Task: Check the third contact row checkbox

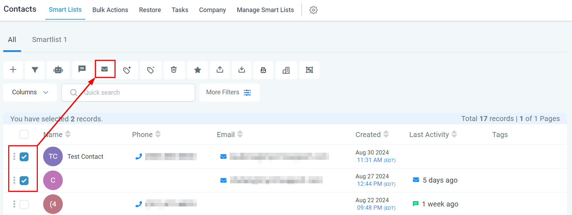Action: click(x=24, y=204)
